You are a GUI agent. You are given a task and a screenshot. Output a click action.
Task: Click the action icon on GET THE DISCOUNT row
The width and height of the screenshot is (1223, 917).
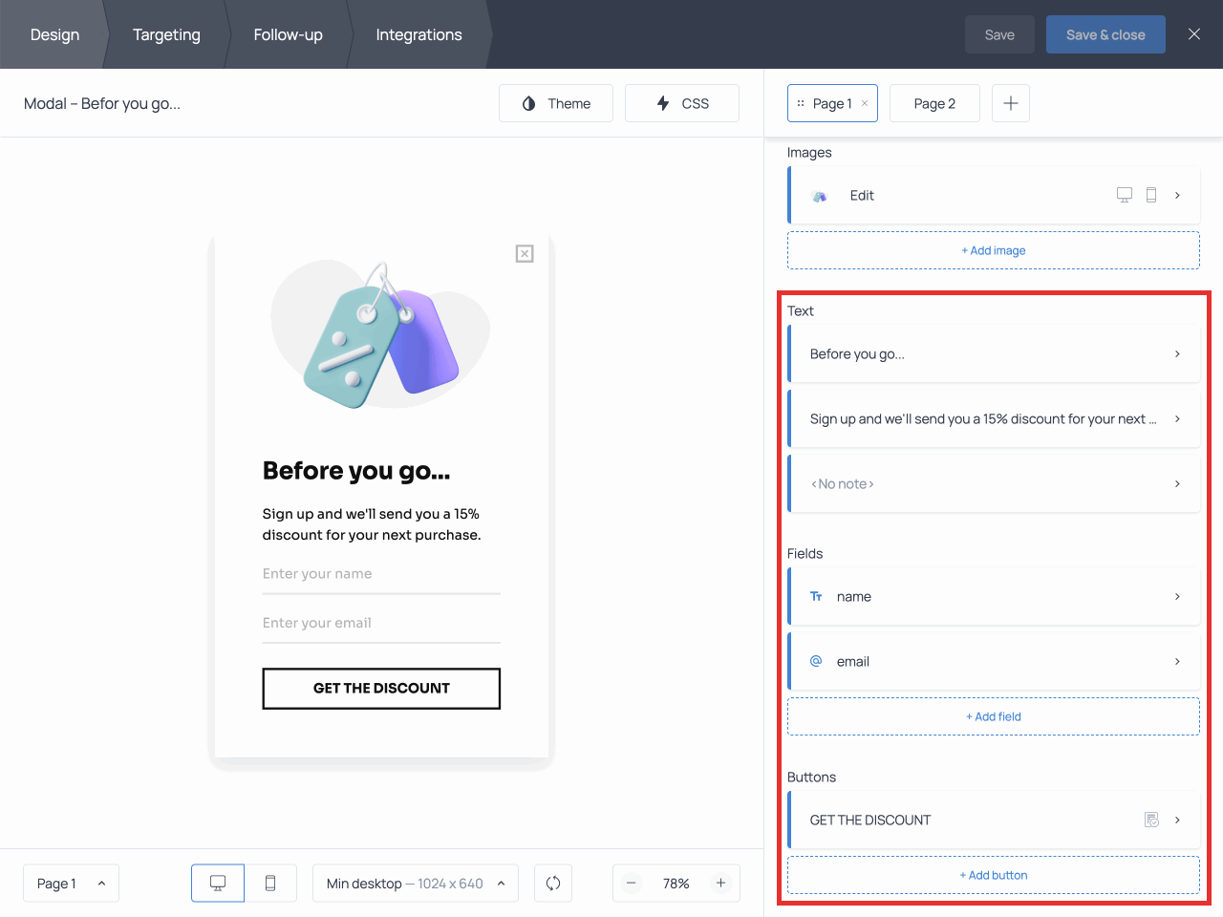[x=1151, y=820]
